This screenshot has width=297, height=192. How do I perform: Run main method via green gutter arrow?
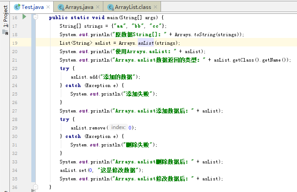(24, 17)
